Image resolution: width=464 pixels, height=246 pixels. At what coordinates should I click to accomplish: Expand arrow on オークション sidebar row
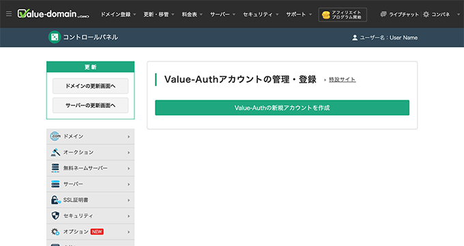pos(129,152)
